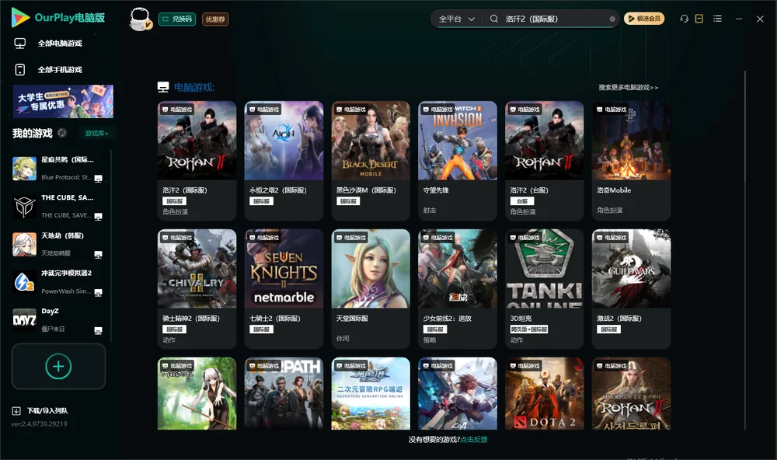Open the 永恒之塔2 (国际服) game card
The image size is (777, 460).
click(x=284, y=161)
